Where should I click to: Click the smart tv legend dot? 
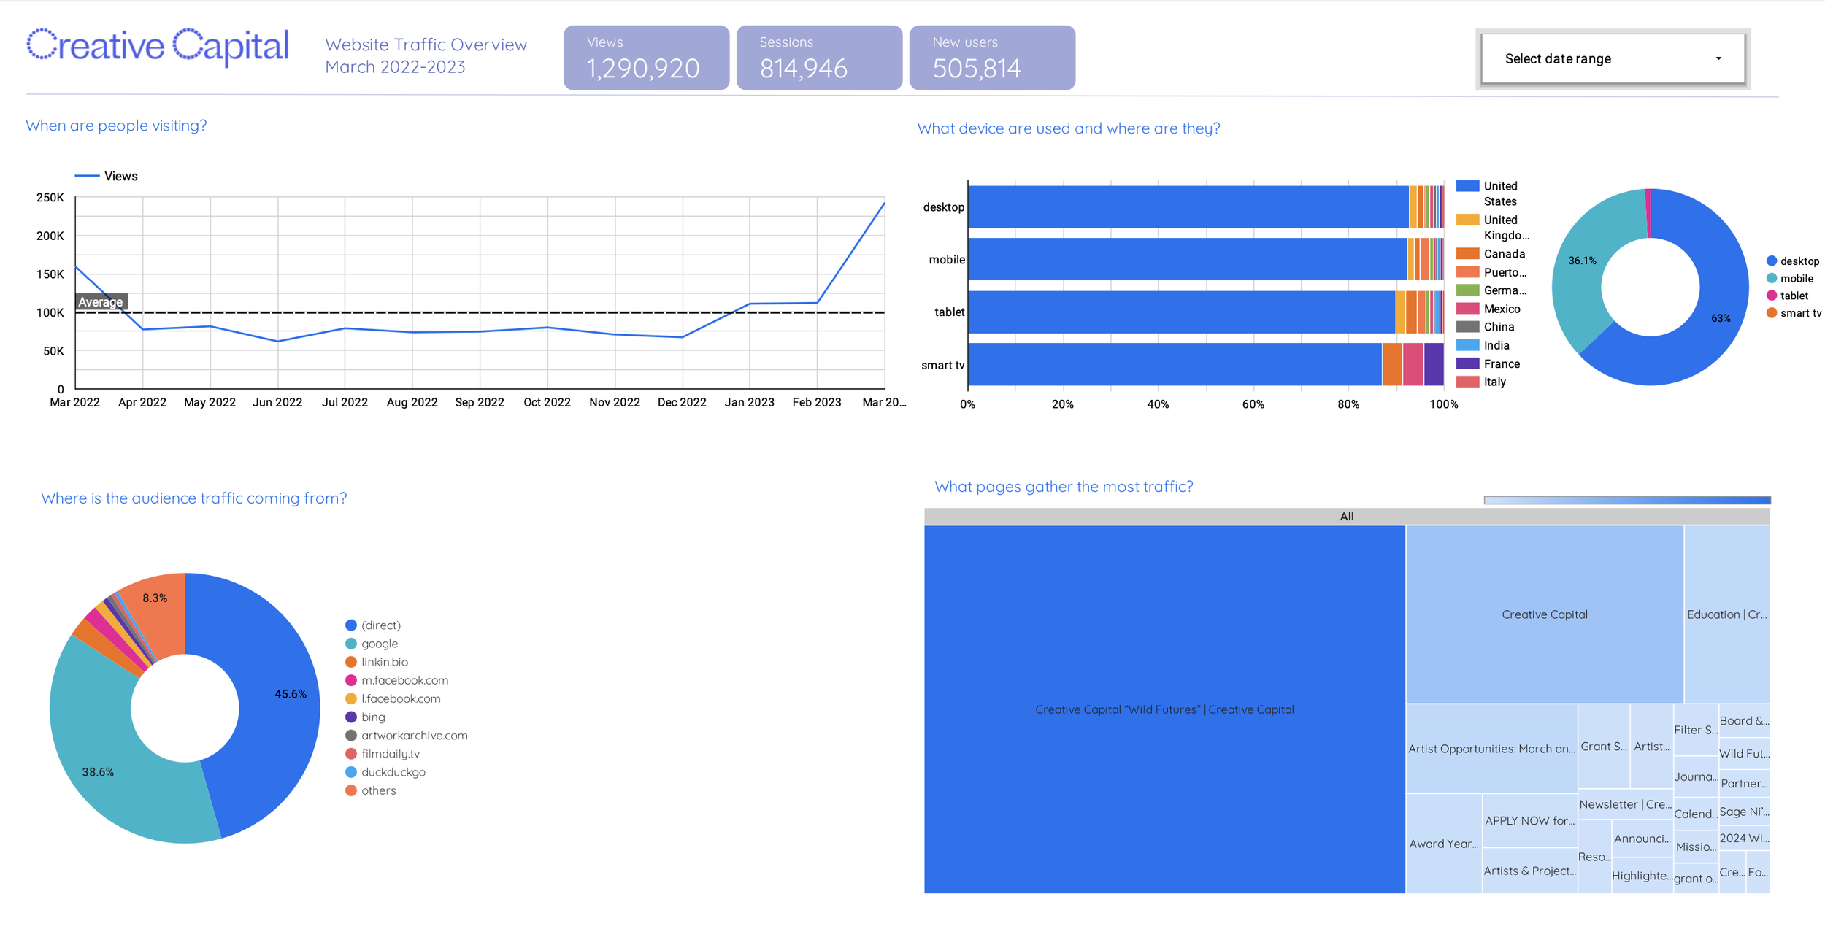(1771, 313)
